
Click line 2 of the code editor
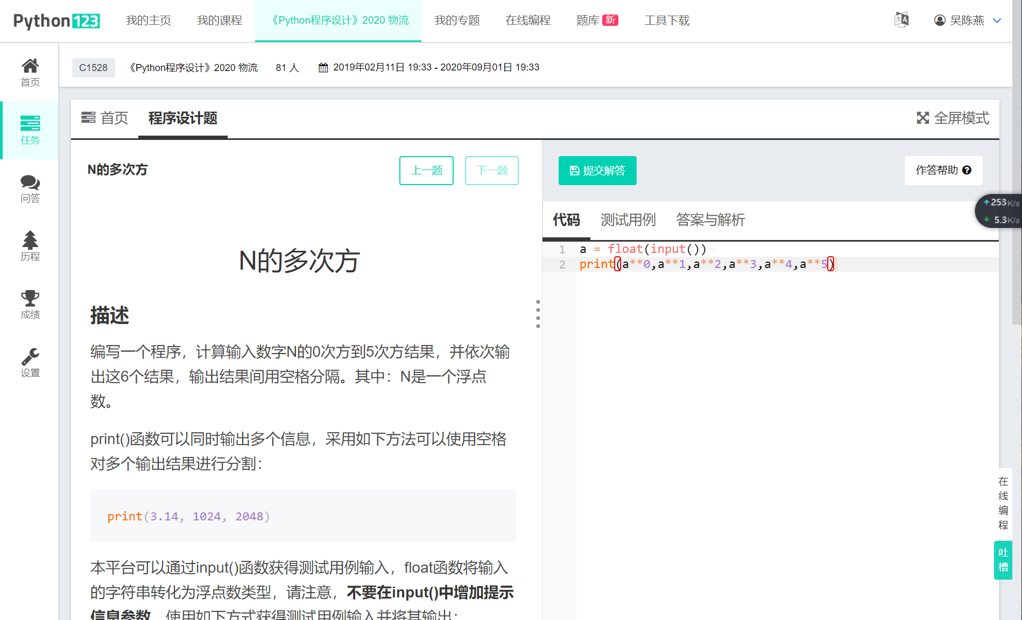[771, 264]
